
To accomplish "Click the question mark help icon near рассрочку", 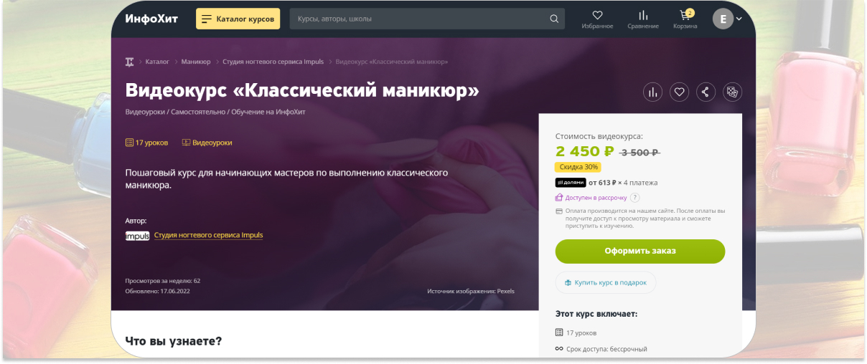I will [635, 198].
